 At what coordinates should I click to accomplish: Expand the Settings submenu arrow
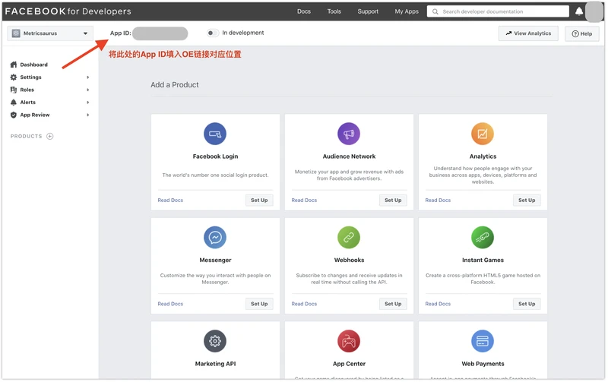click(x=88, y=77)
